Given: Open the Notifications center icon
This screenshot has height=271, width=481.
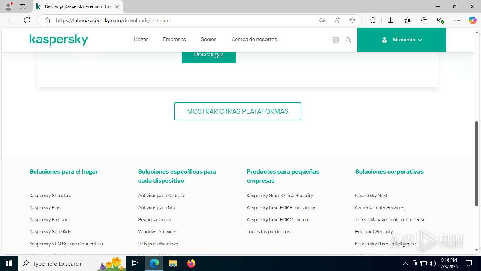Looking at the screenshot, I should pos(469,263).
